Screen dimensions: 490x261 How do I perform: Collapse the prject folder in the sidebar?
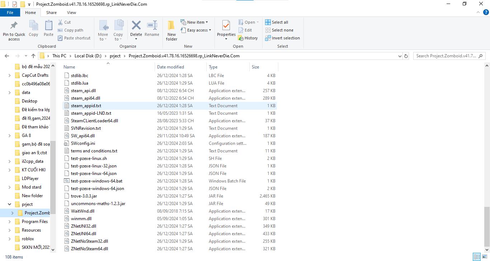tap(9, 204)
